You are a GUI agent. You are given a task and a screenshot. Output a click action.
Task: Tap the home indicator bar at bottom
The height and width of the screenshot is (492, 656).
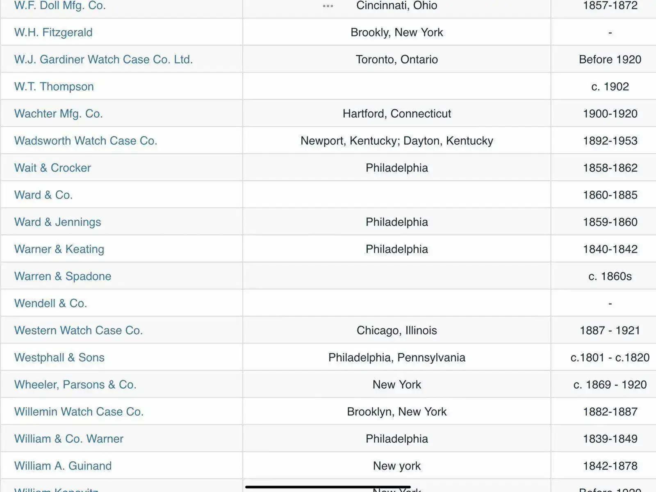tap(328, 487)
